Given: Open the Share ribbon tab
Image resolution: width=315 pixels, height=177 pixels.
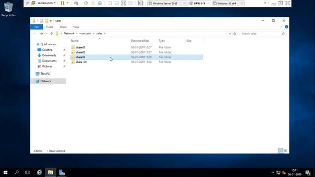Looking at the screenshot, I should [63, 27].
